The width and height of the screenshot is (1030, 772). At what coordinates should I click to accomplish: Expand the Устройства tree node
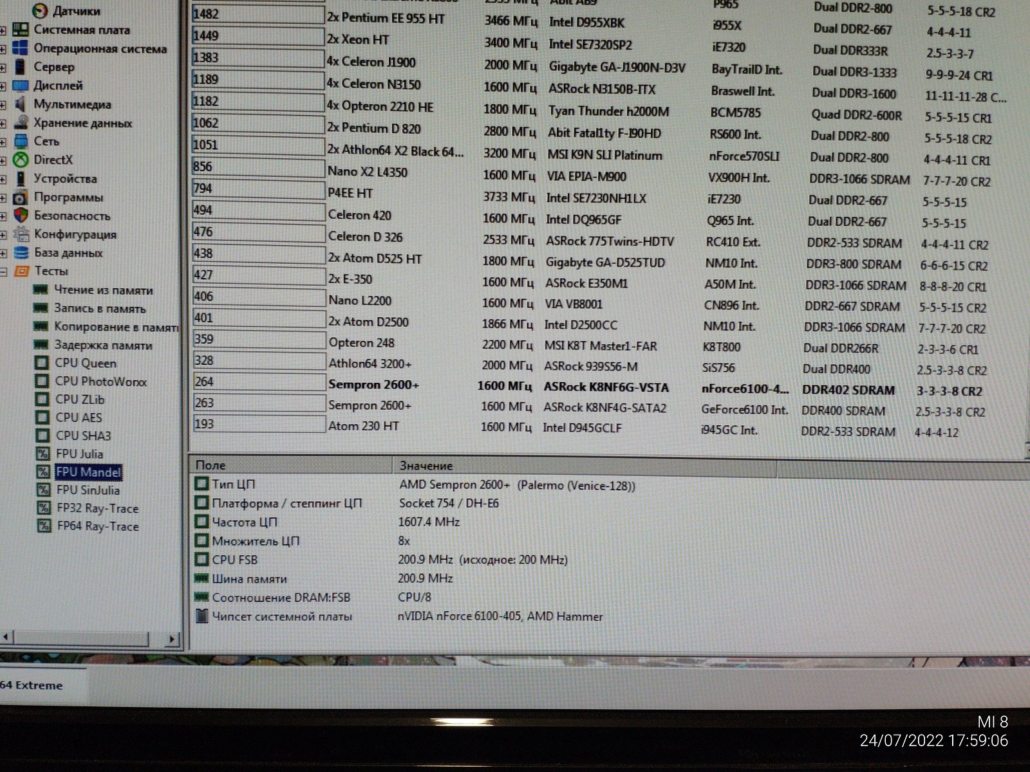click(3, 179)
